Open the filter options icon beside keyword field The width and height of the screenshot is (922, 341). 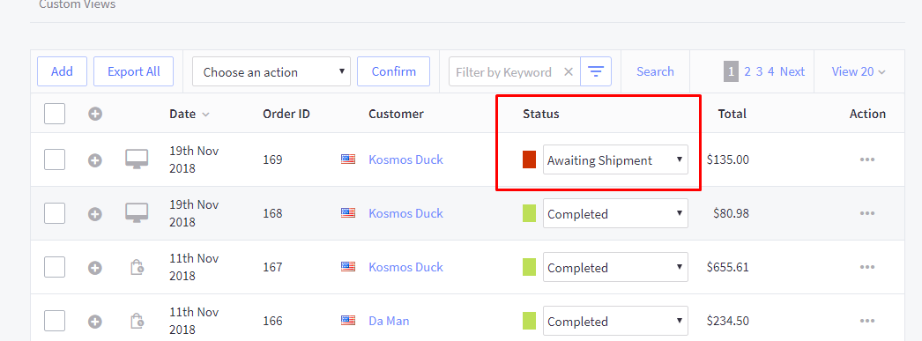tap(596, 71)
